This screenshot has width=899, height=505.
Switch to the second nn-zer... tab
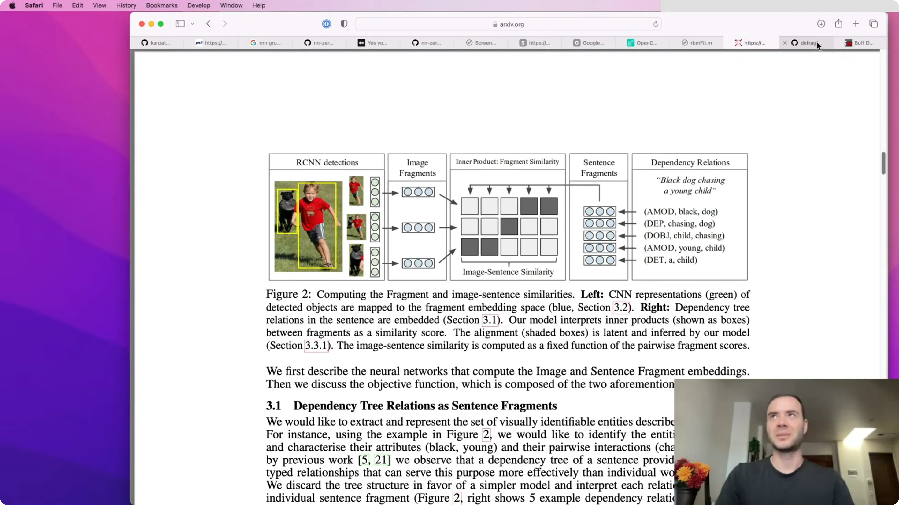426,42
